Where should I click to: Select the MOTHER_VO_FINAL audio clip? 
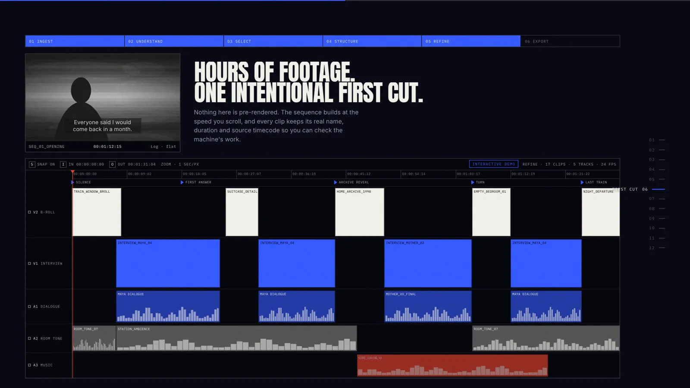pyautogui.click(x=428, y=307)
